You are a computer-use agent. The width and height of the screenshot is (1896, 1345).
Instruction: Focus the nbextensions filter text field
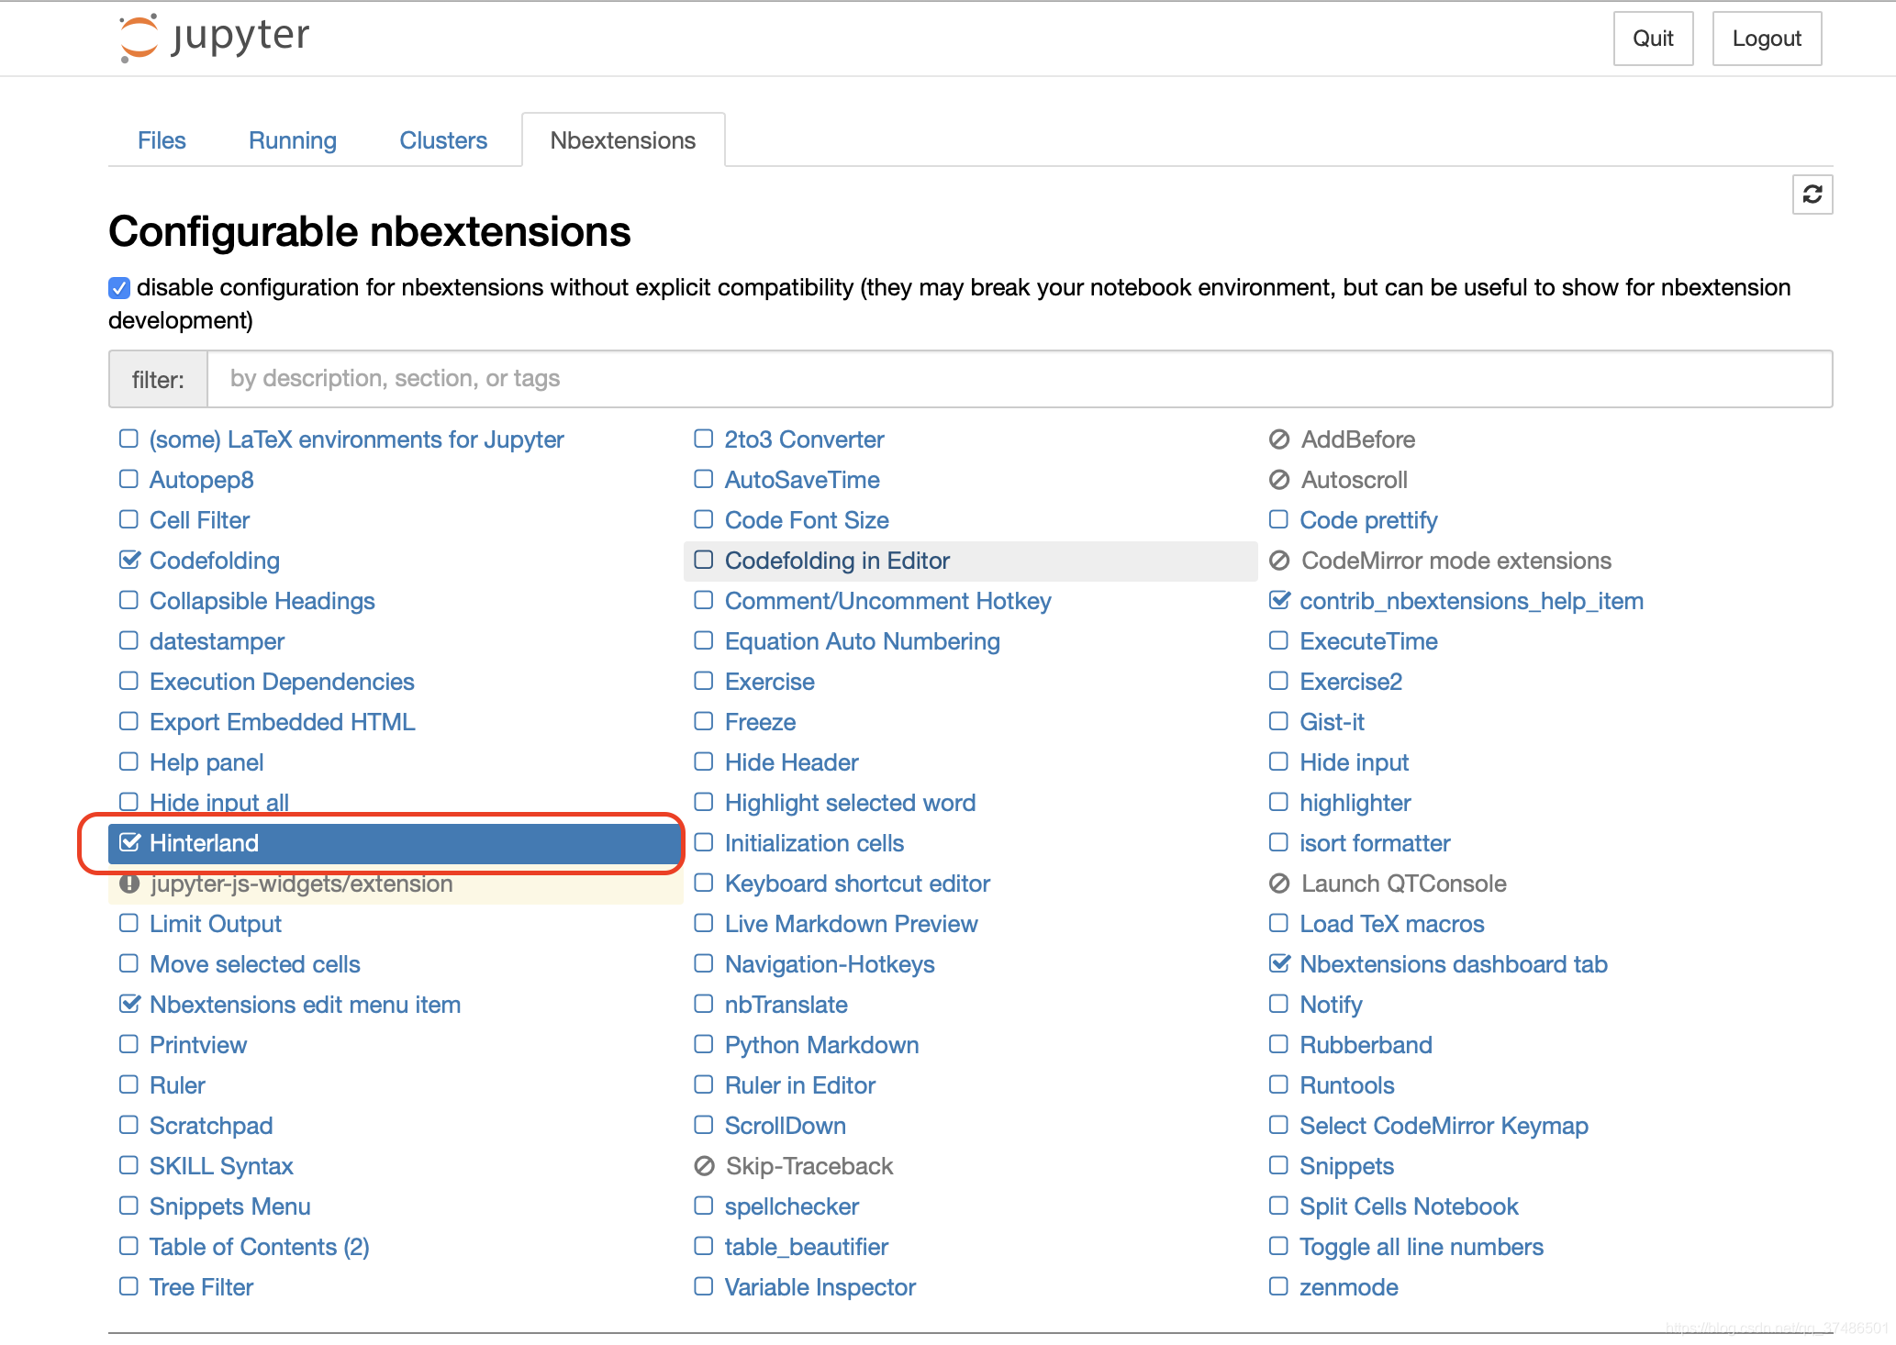[1019, 379]
